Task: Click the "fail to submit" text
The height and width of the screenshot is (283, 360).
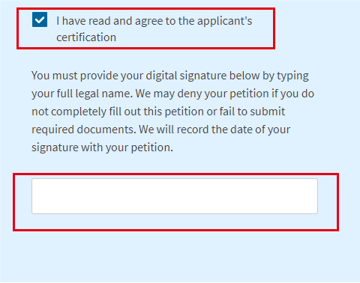Action: pyautogui.click(x=252, y=112)
